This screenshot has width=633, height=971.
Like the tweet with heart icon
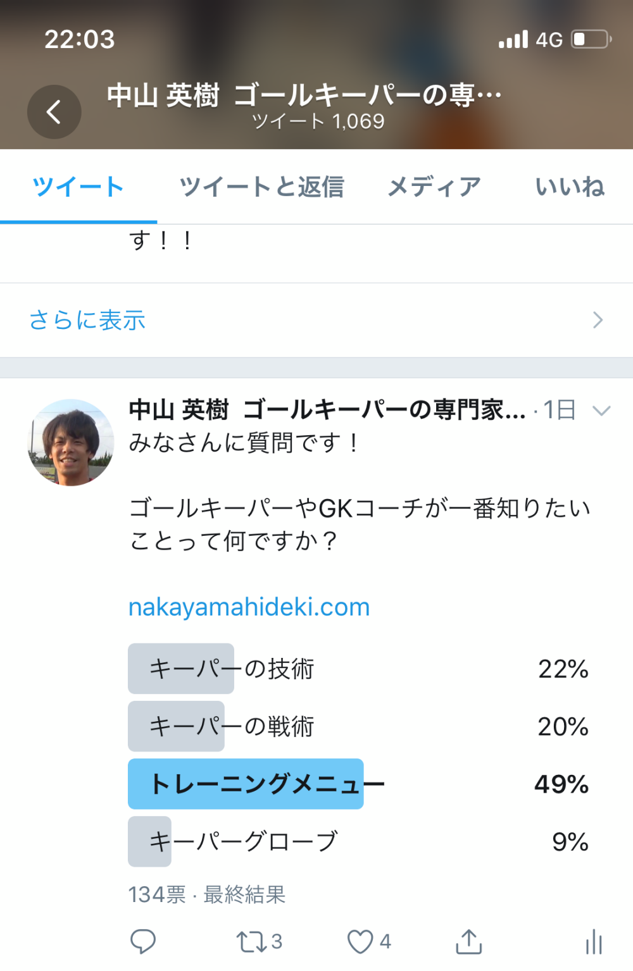point(360,941)
